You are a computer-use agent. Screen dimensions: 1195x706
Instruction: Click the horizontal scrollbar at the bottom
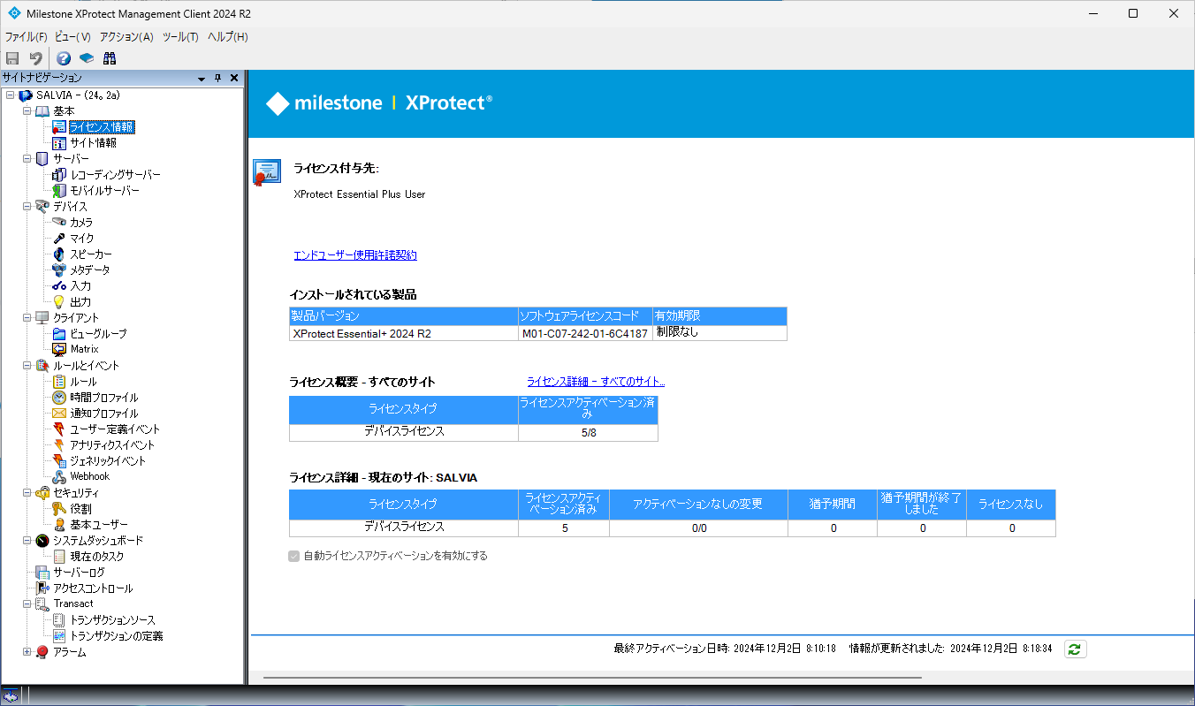point(592,678)
